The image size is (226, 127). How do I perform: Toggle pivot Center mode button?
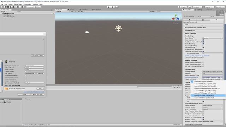coord(30,7)
